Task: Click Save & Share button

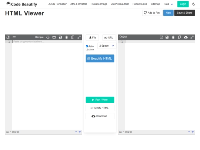Action: click(x=184, y=13)
